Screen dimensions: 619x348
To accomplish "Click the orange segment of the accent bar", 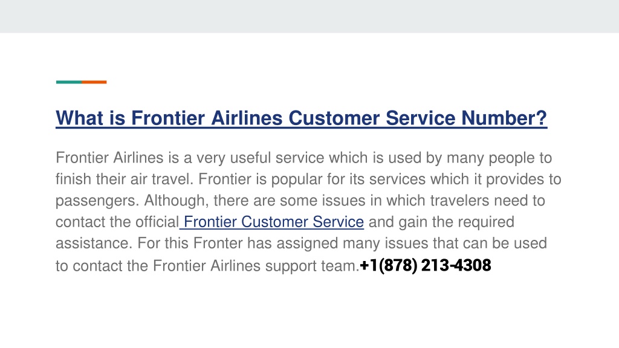I will [94, 82].
